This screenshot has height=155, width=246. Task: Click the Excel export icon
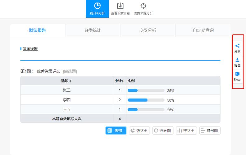pos(237,74)
